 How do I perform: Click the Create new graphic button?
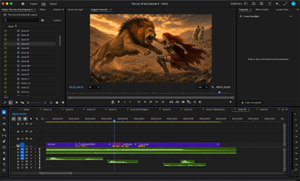tap(251, 103)
